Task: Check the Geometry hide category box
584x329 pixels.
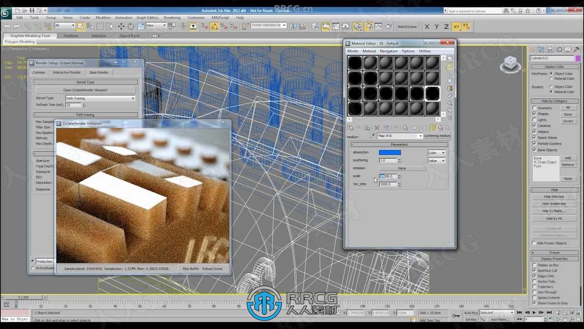Action: [x=534, y=108]
